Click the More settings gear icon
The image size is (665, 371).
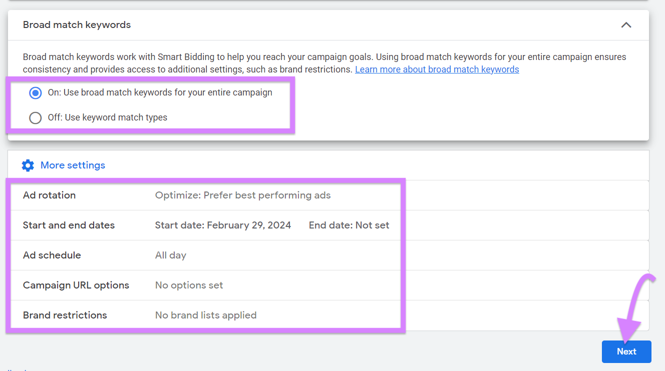[28, 165]
